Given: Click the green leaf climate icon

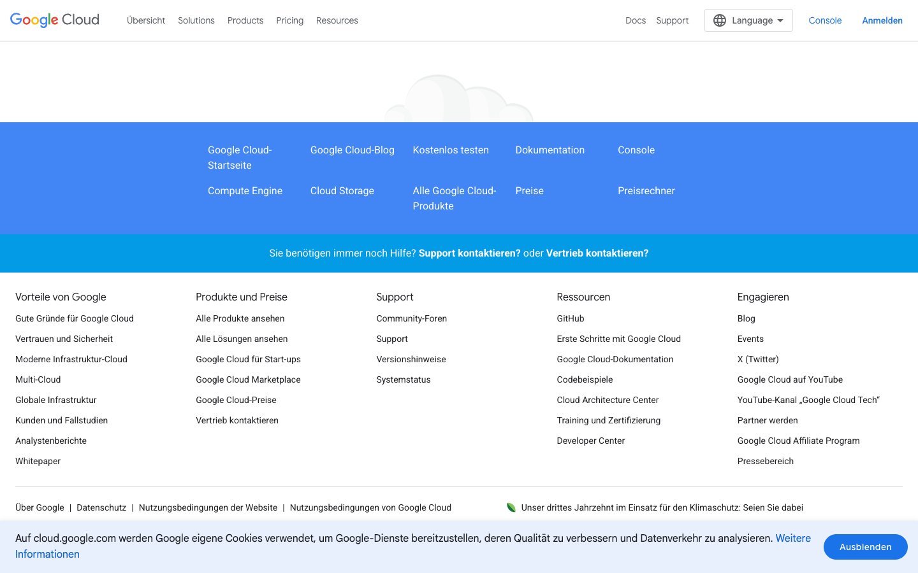Looking at the screenshot, I should (x=511, y=507).
